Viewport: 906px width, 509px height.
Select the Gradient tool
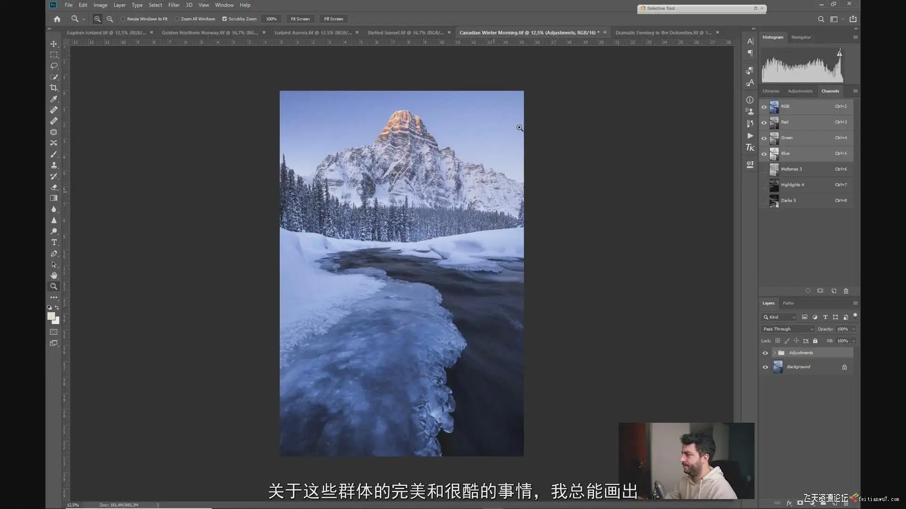pyautogui.click(x=54, y=198)
